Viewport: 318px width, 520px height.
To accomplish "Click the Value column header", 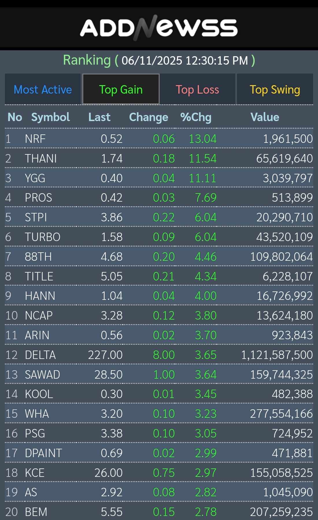I will (265, 117).
